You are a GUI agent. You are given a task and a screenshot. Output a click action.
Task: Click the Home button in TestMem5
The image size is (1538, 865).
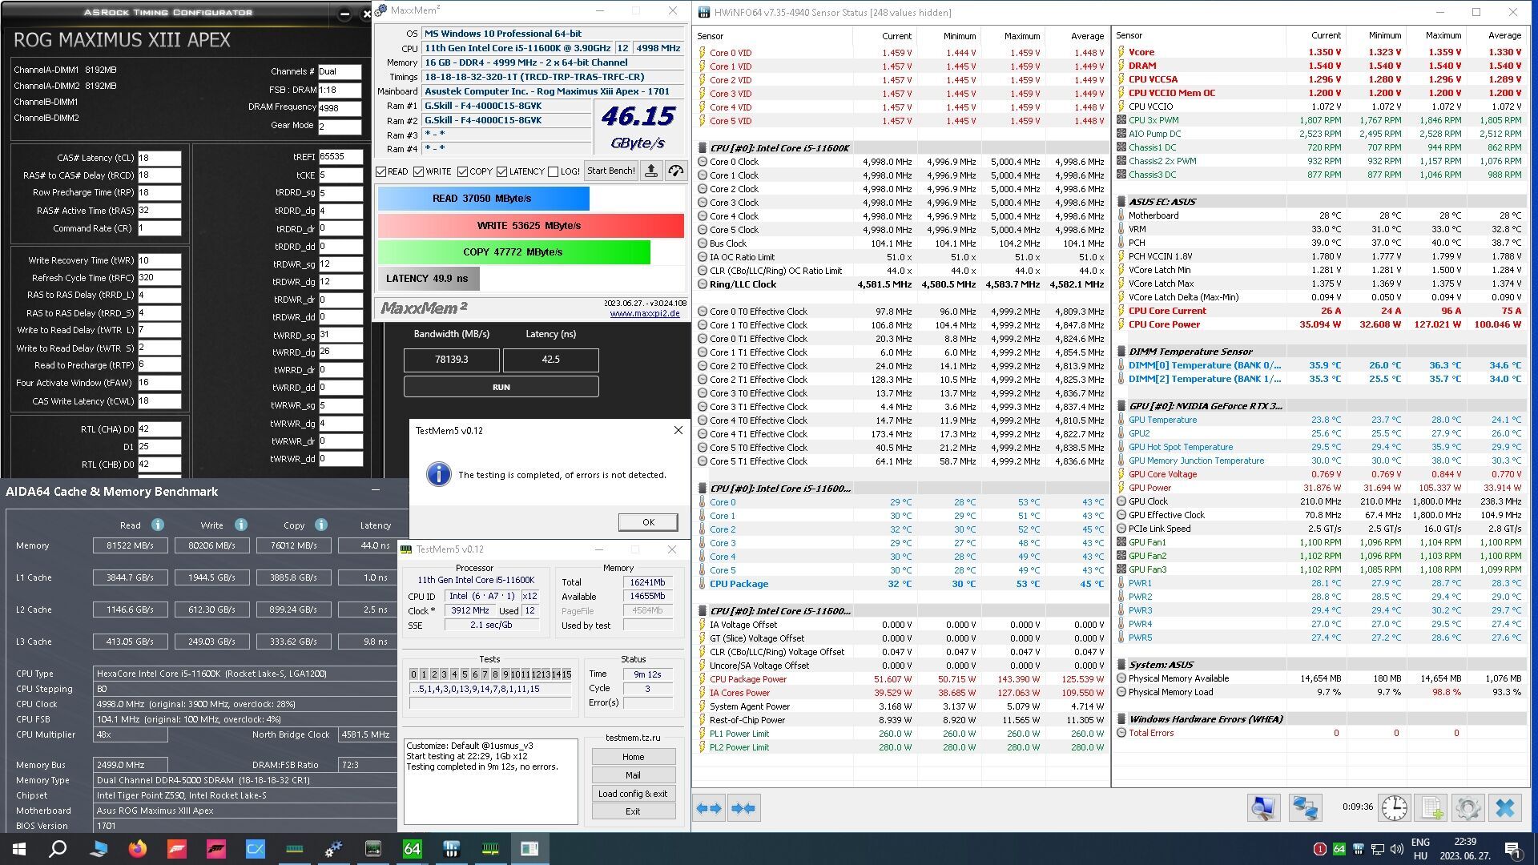(x=633, y=757)
